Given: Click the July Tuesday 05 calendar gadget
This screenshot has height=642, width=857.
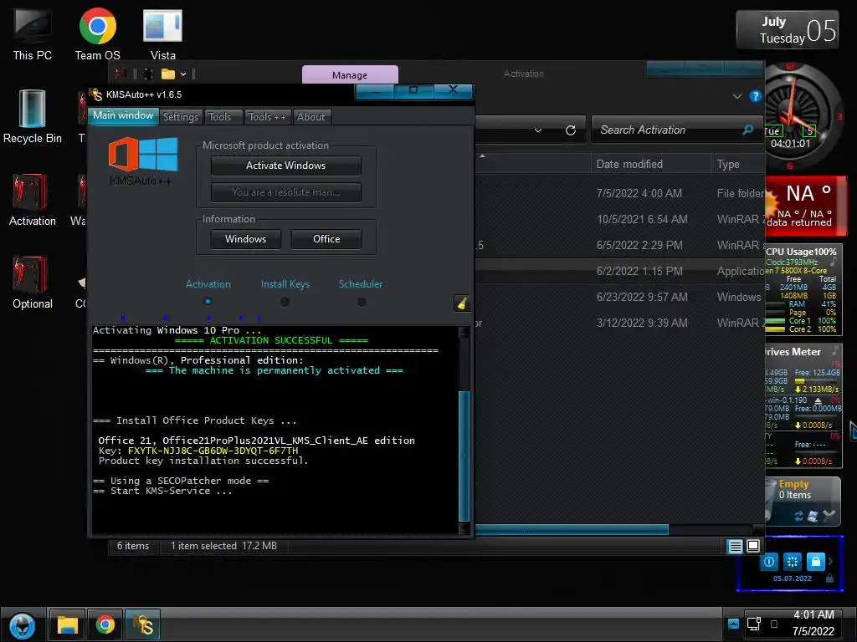Looking at the screenshot, I should click(787, 30).
